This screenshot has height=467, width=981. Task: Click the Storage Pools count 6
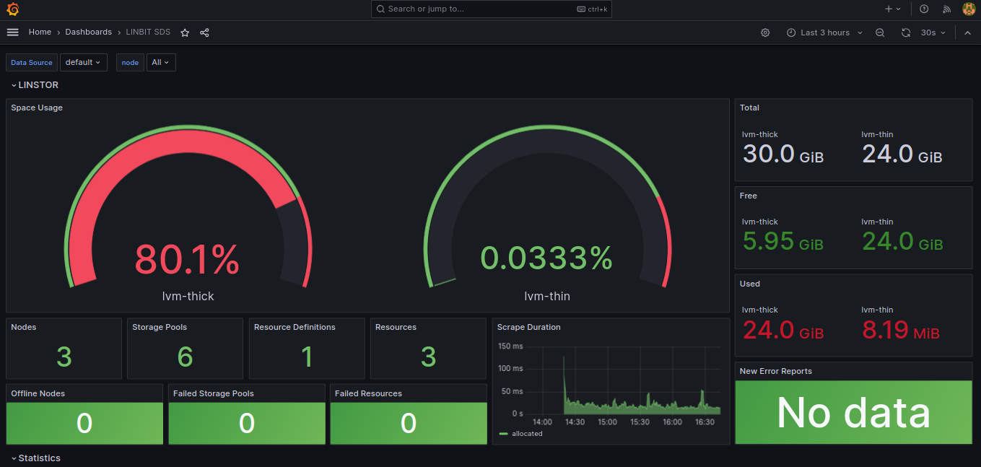coord(186,357)
